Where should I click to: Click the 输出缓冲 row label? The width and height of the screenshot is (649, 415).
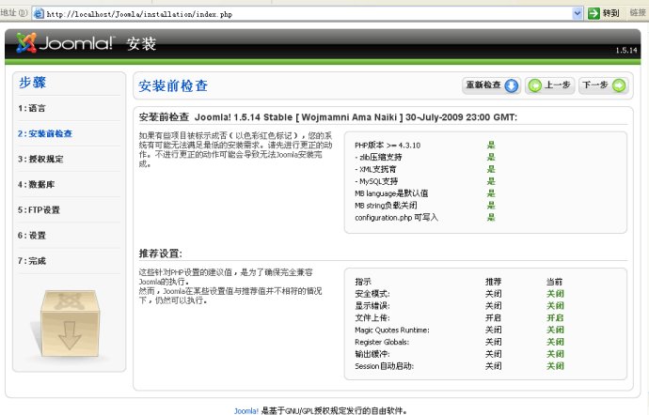point(372,354)
